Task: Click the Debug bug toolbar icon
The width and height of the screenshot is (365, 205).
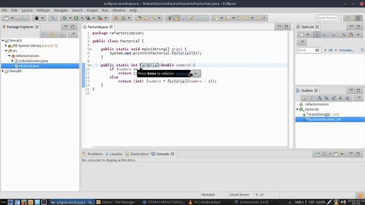Action: 64,18
